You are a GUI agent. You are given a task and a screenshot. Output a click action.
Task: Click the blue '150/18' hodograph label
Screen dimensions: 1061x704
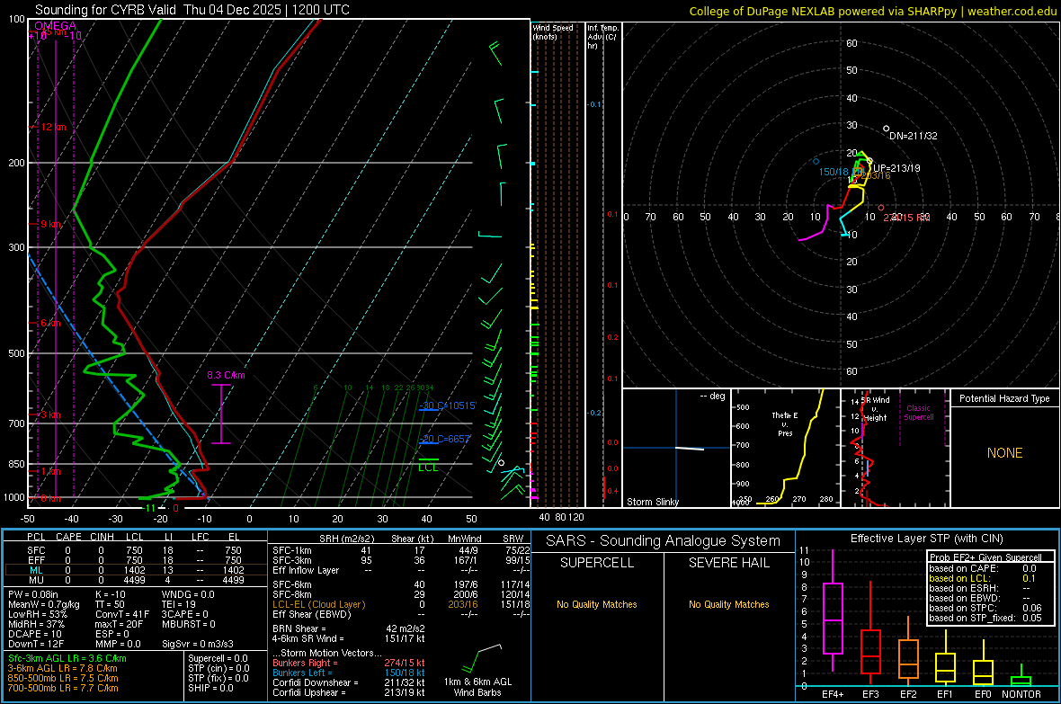point(833,172)
